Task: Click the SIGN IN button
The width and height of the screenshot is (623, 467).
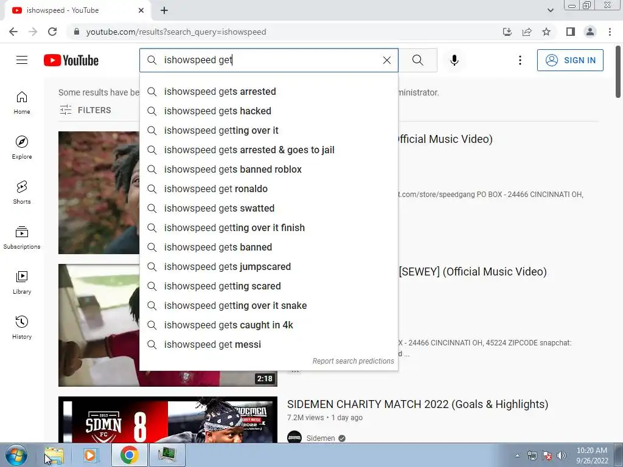Action: pyautogui.click(x=569, y=60)
